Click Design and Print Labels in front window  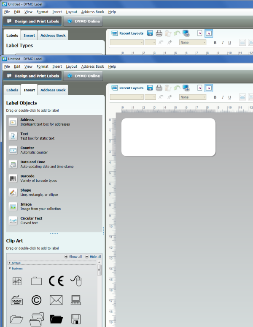click(32, 76)
